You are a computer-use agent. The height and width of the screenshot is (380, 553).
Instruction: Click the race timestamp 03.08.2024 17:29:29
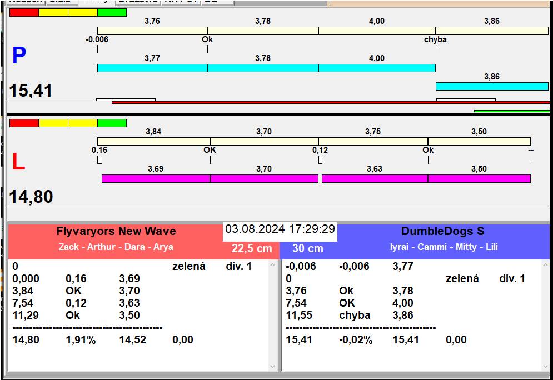[x=280, y=229]
